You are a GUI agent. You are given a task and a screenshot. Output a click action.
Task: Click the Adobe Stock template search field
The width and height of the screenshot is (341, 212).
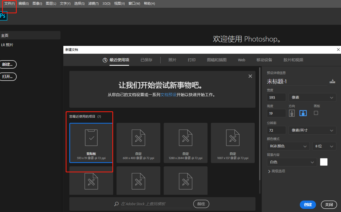(156, 204)
